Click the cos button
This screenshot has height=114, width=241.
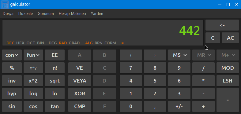[33, 106]
